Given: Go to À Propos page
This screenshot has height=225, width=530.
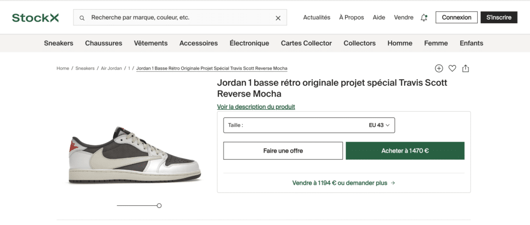Looking at the screenshot, I should click(x=351, y=18).
